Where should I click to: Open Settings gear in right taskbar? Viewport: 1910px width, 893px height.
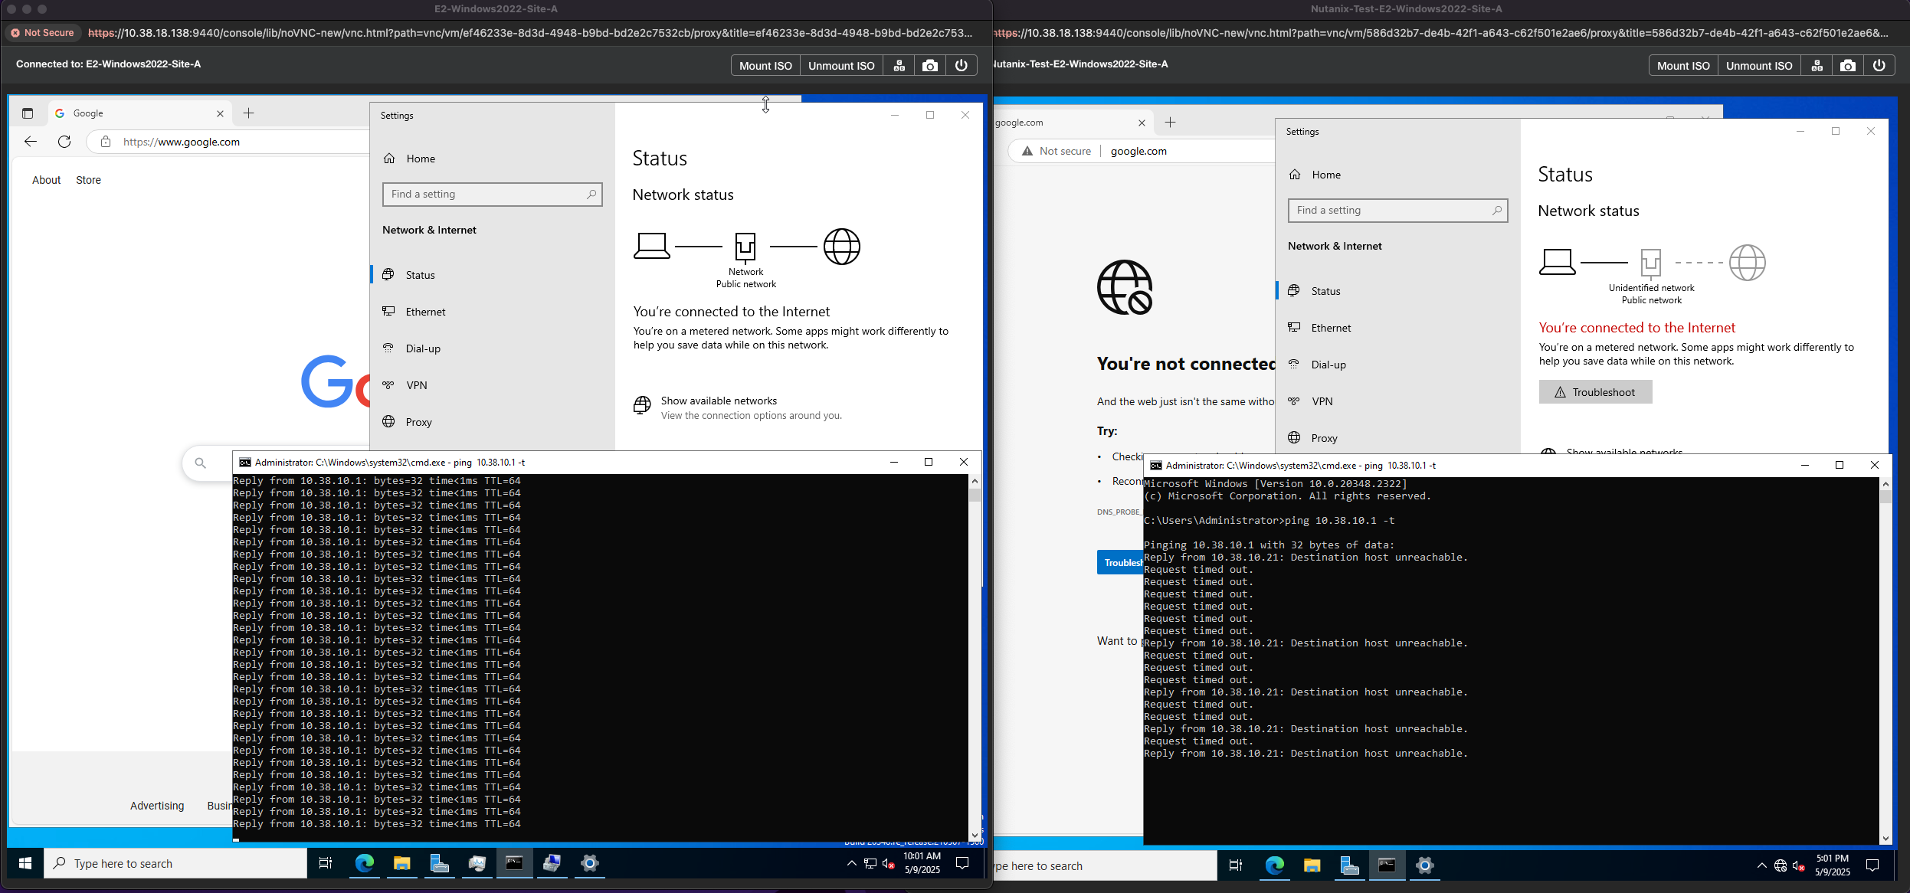click(1424, 865)
